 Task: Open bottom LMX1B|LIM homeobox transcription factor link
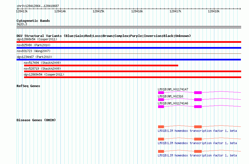[197, 155]
